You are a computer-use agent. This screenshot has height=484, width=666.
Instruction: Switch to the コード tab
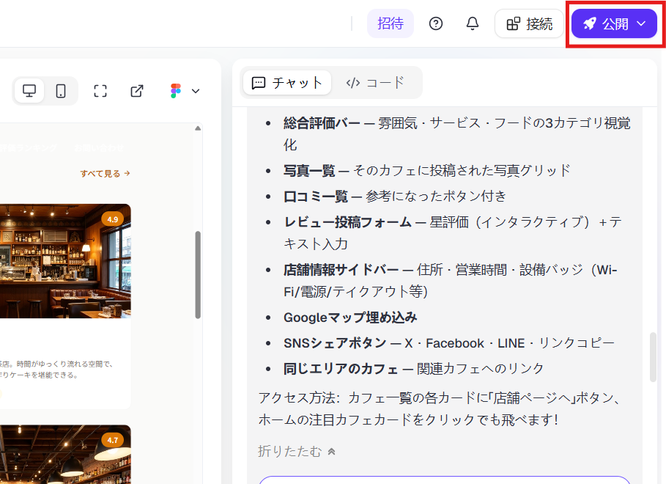coord(375,83)
